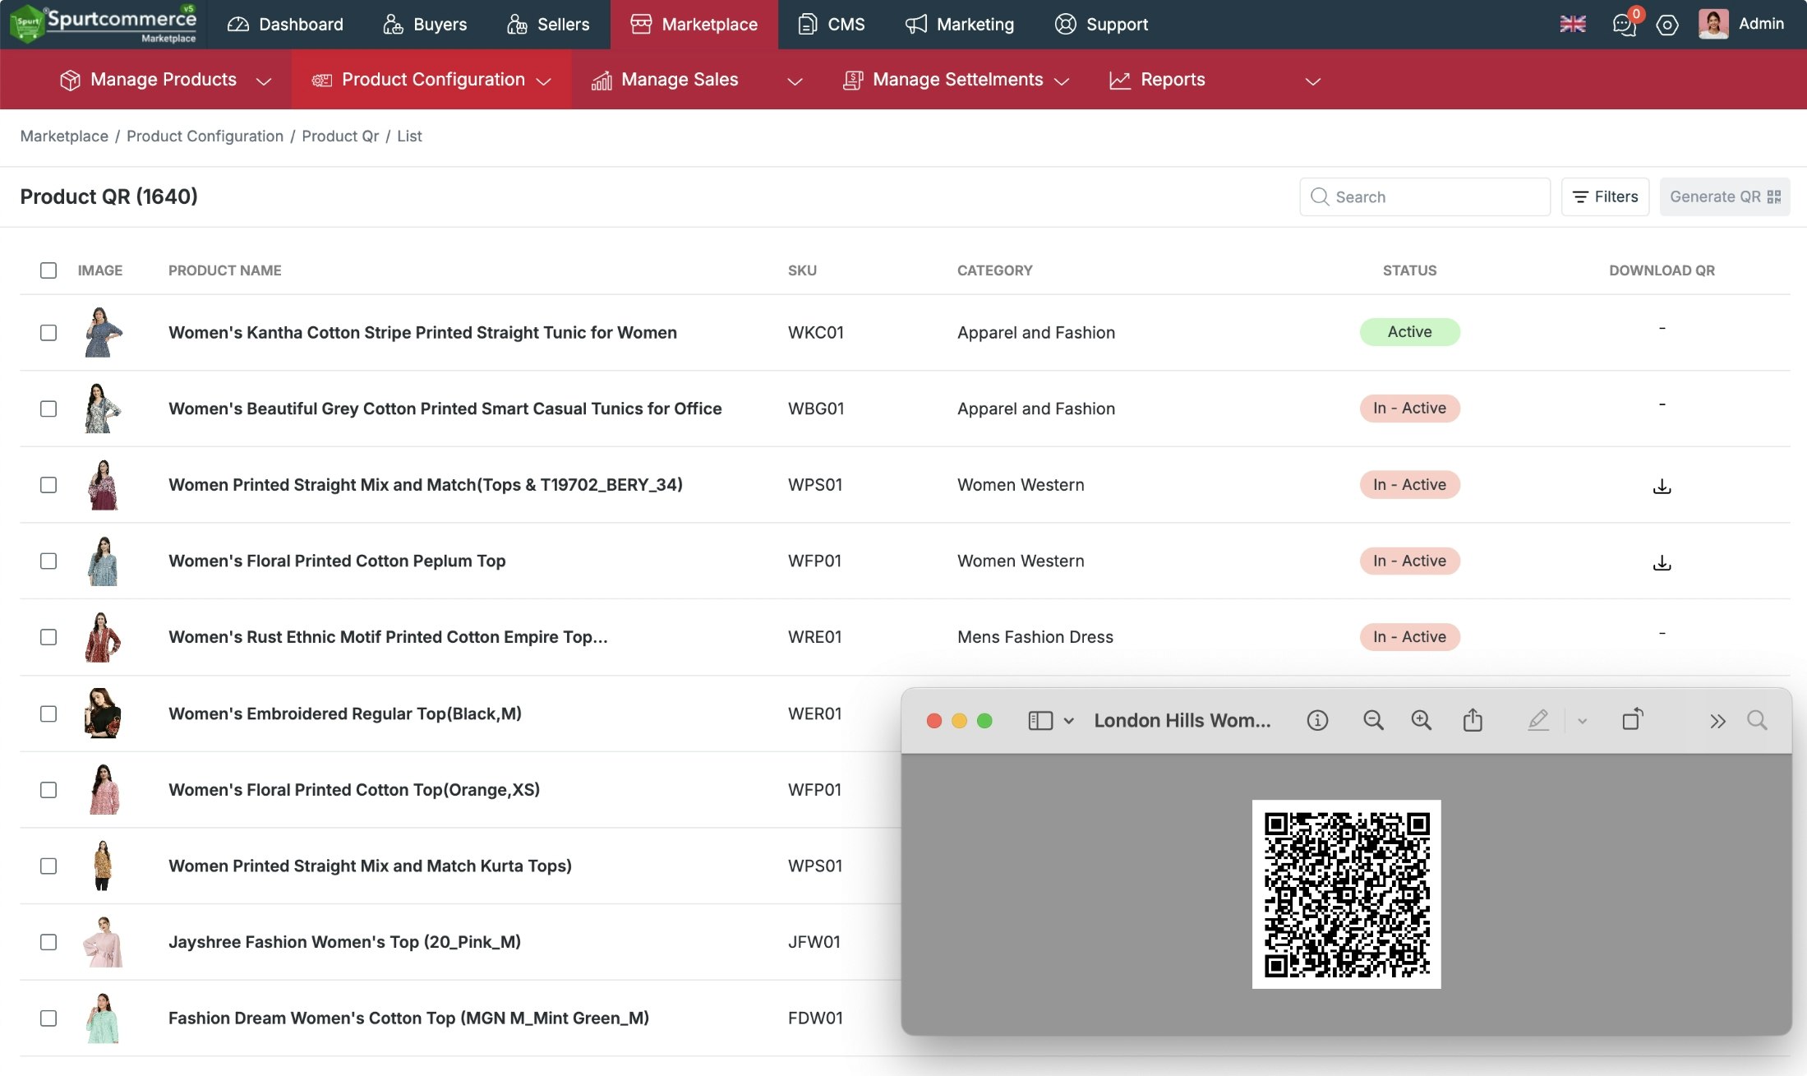Switch to the Sellers tab
This screenshot has height=1076, width=1807.
547,25
